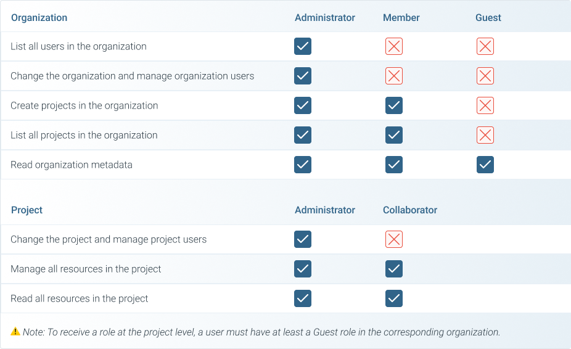Click Guest red X for List all projects
571x349 pixels.
pyautogui.click(x=485, y=135)
